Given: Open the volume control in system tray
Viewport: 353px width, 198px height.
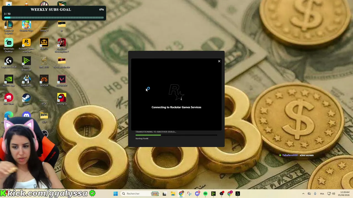Looking at the screenshot, I should pyautogui.click(x=334, y=194).
